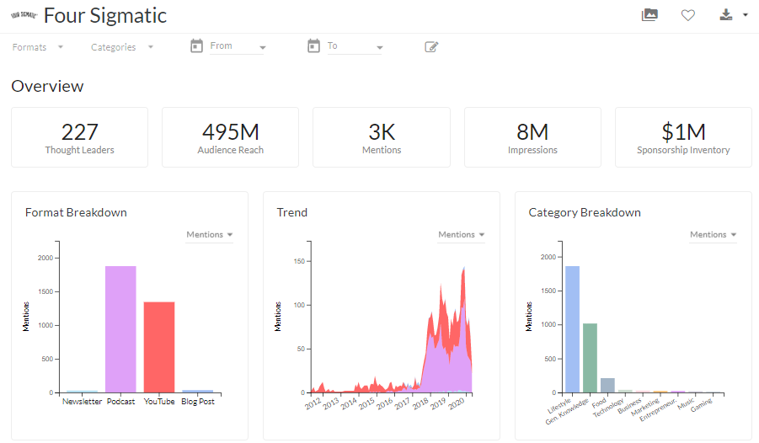Viewport: 759px width, 443px height.
Task: Open Mentions dropdown in Trend chart
Action: tap(461, 235)
